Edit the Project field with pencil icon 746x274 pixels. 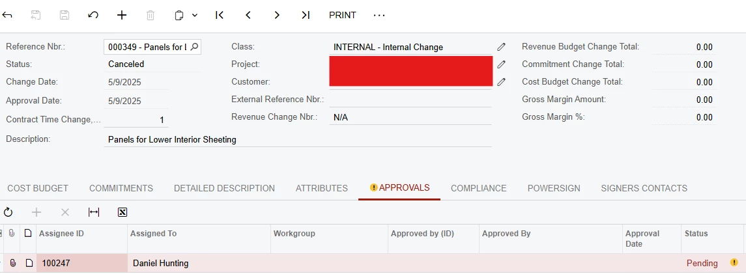click(501, 64)
